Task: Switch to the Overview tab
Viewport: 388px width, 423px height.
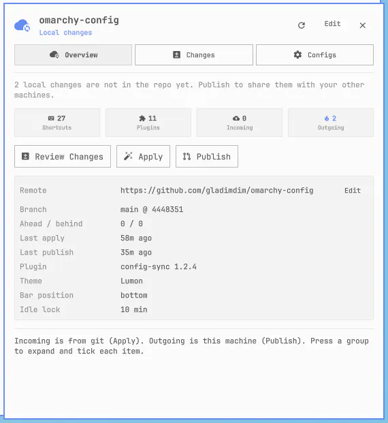Action: [73, 54]
